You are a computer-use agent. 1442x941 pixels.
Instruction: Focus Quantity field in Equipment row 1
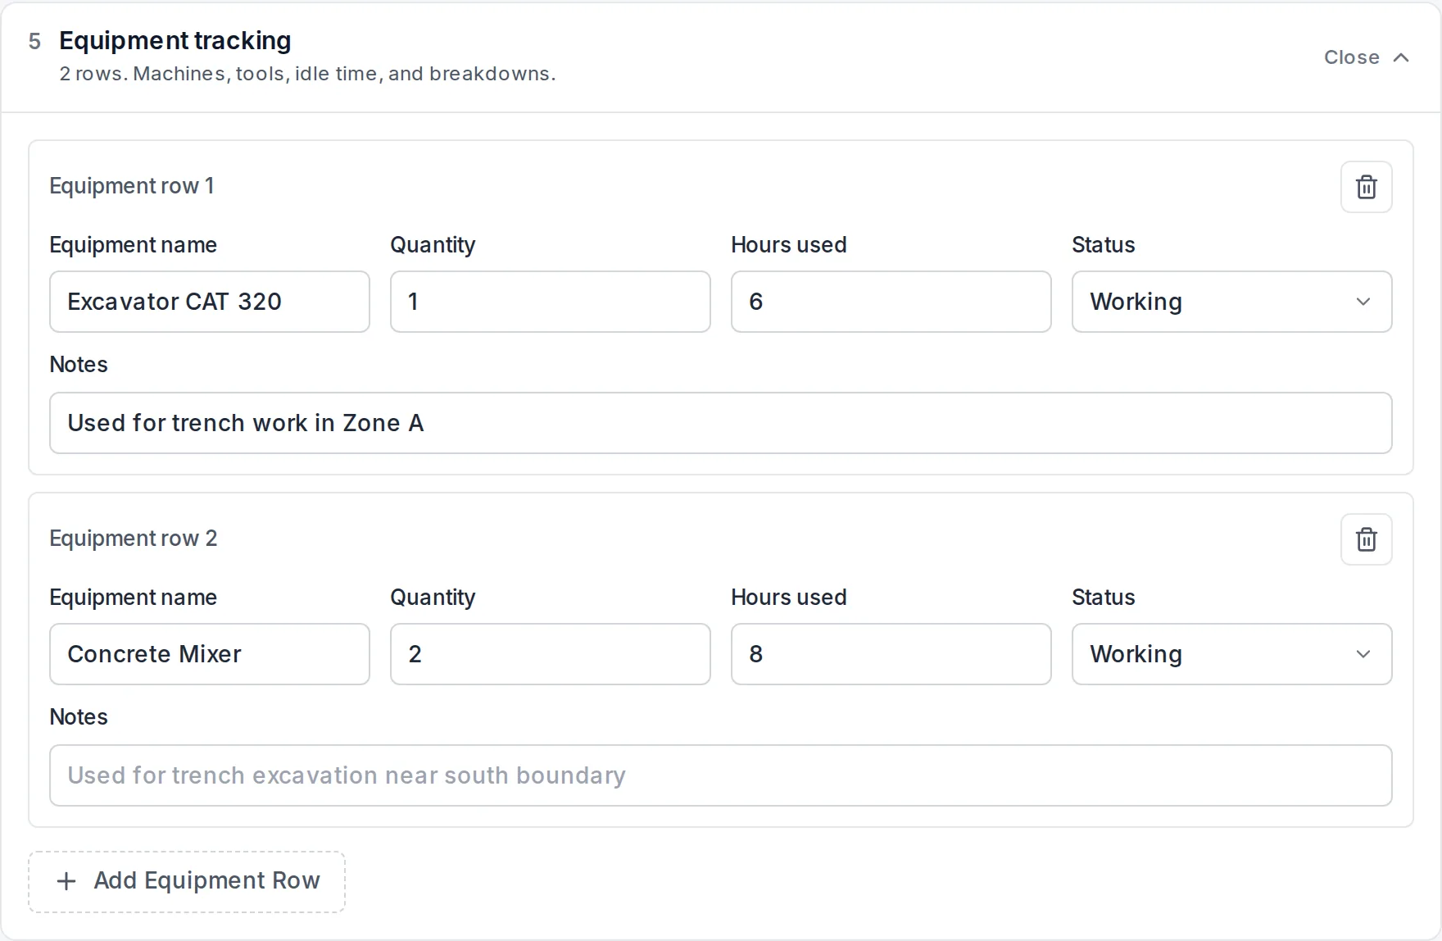[551, 302]
